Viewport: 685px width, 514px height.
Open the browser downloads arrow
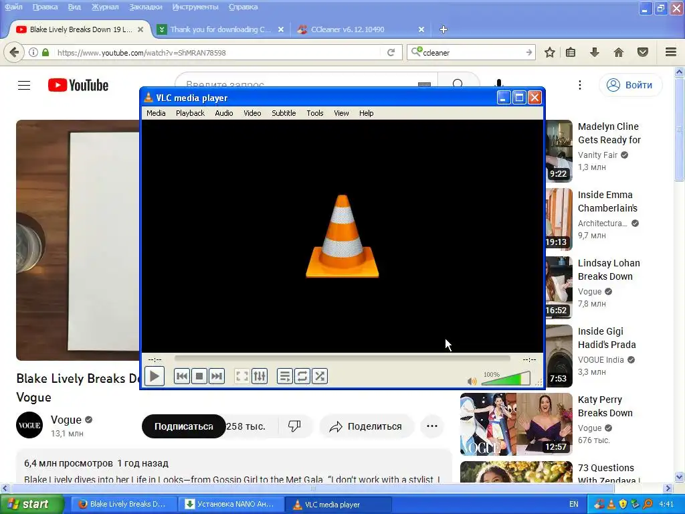point(595,52)
